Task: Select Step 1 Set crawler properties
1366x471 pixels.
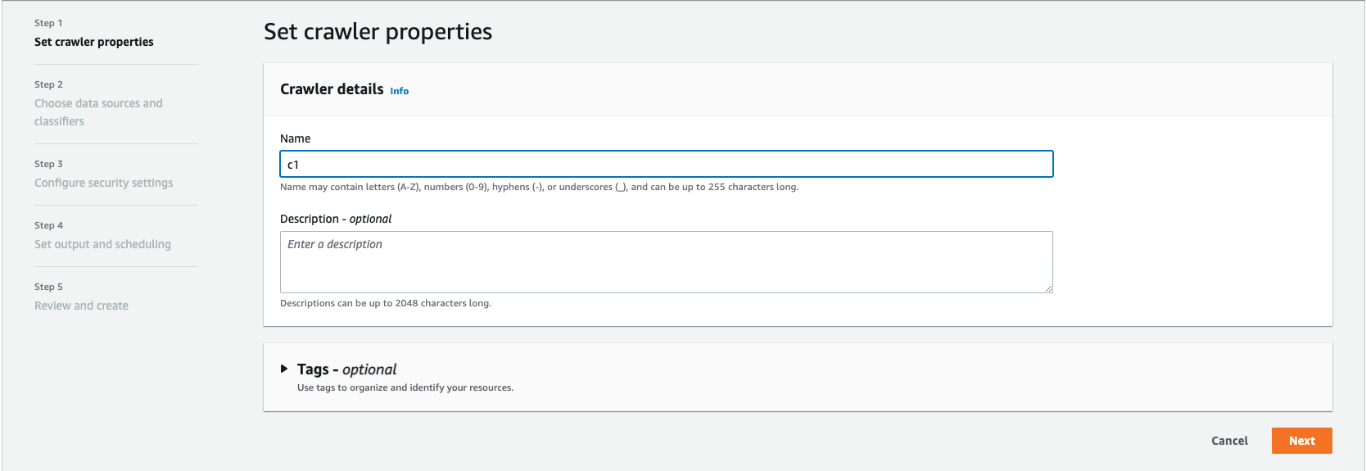Action: 93,42
